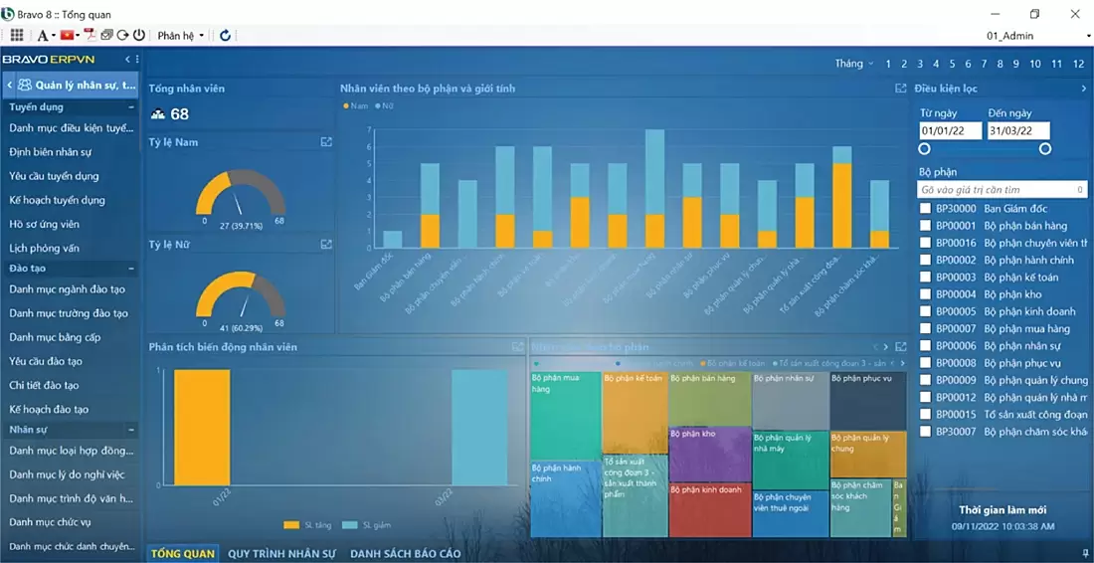Check the Ban Giám đốc checkbox
Screen dimensions: 1094x563
926,209
